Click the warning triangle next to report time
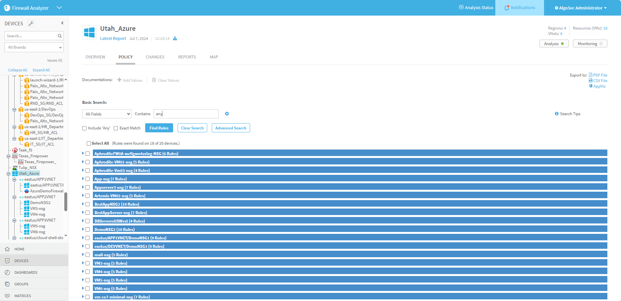This screenshot has height=301, width=621. [175, 39]
